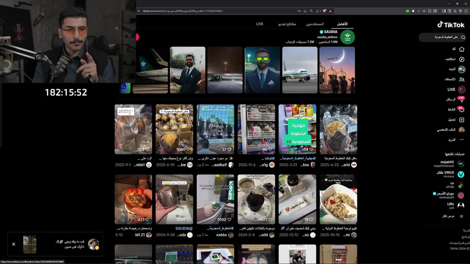
Task: Open Messages with 99+ badge (الرسائل)
Action: [456, 99]
